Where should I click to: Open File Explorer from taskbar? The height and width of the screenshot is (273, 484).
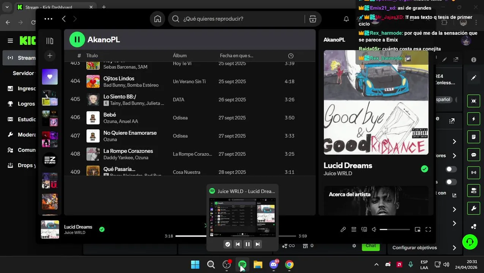[x=258, y=265]
